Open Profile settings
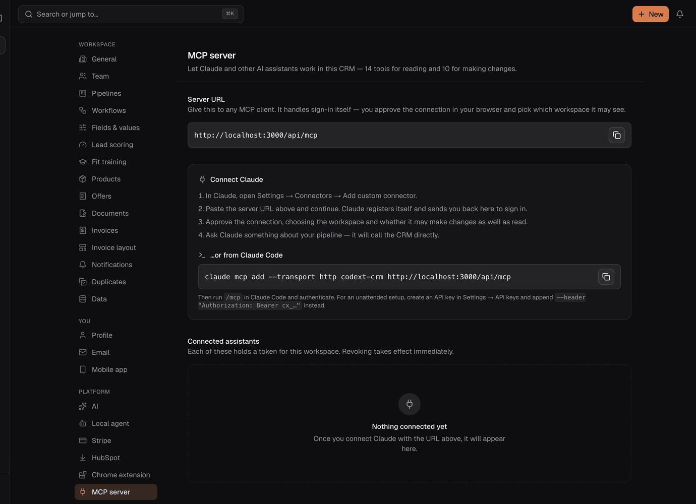 click(x=115, y=335)
